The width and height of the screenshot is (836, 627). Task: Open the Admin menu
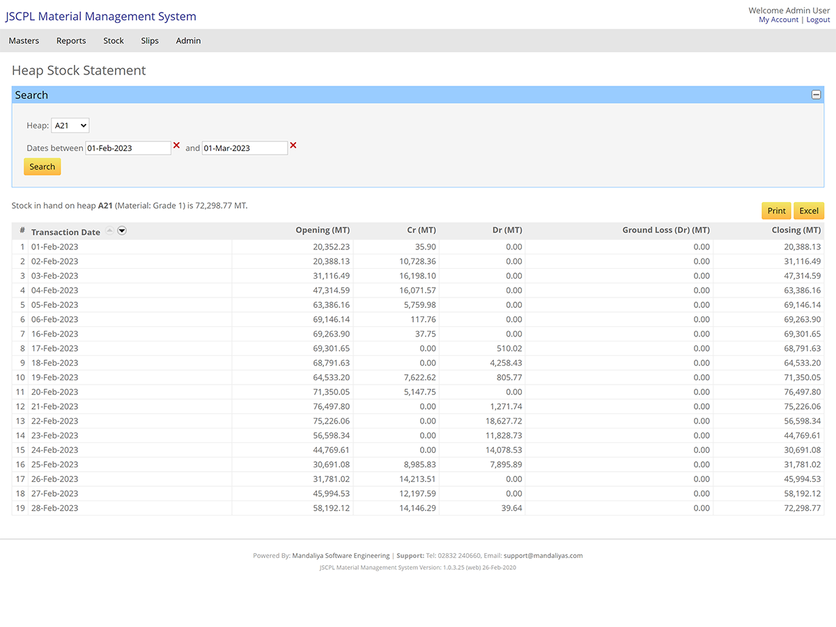[188, 40]
